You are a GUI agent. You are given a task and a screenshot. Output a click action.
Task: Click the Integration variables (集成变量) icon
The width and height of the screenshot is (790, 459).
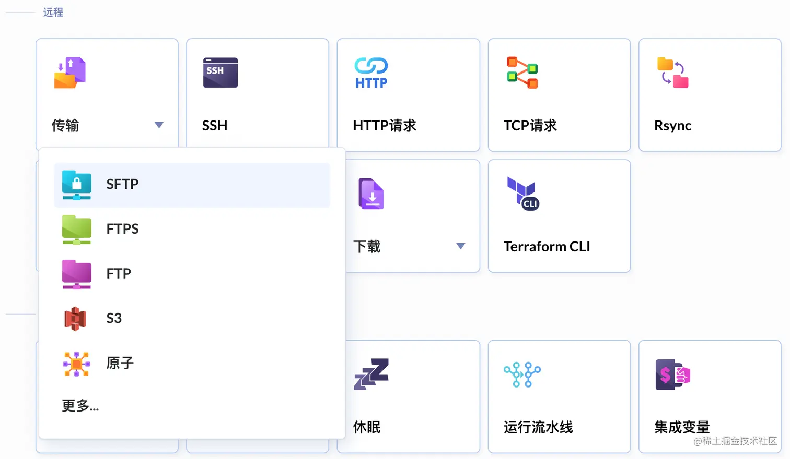pos(673,375)
